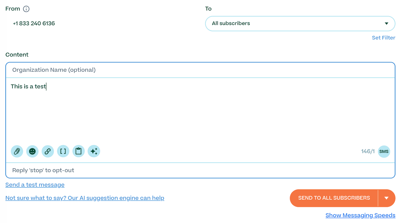
Task: Click the info icon beside From
Action: click(x=26, y=9)
